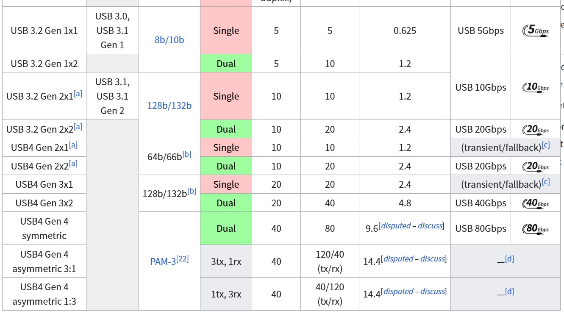The width and height of the screenshot is (564, 314).
Task: Open the USB 10Gbps logo image
Action: pyautogui.click(x=536, y=87)
